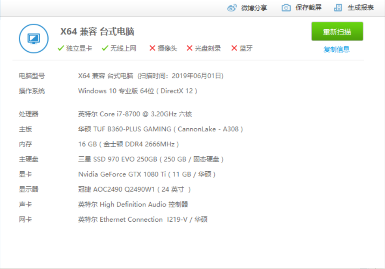The width and height of the screenshot is (385, 269).
Task: Click the GeForce GTX 1080 Ti value
Action: 147,174
